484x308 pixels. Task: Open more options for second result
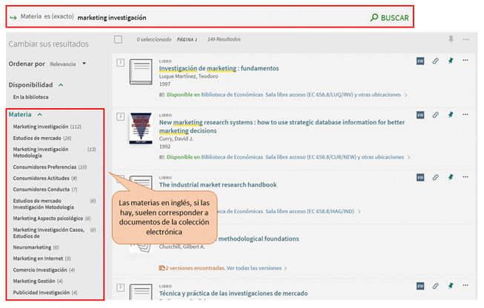point(465,115)
